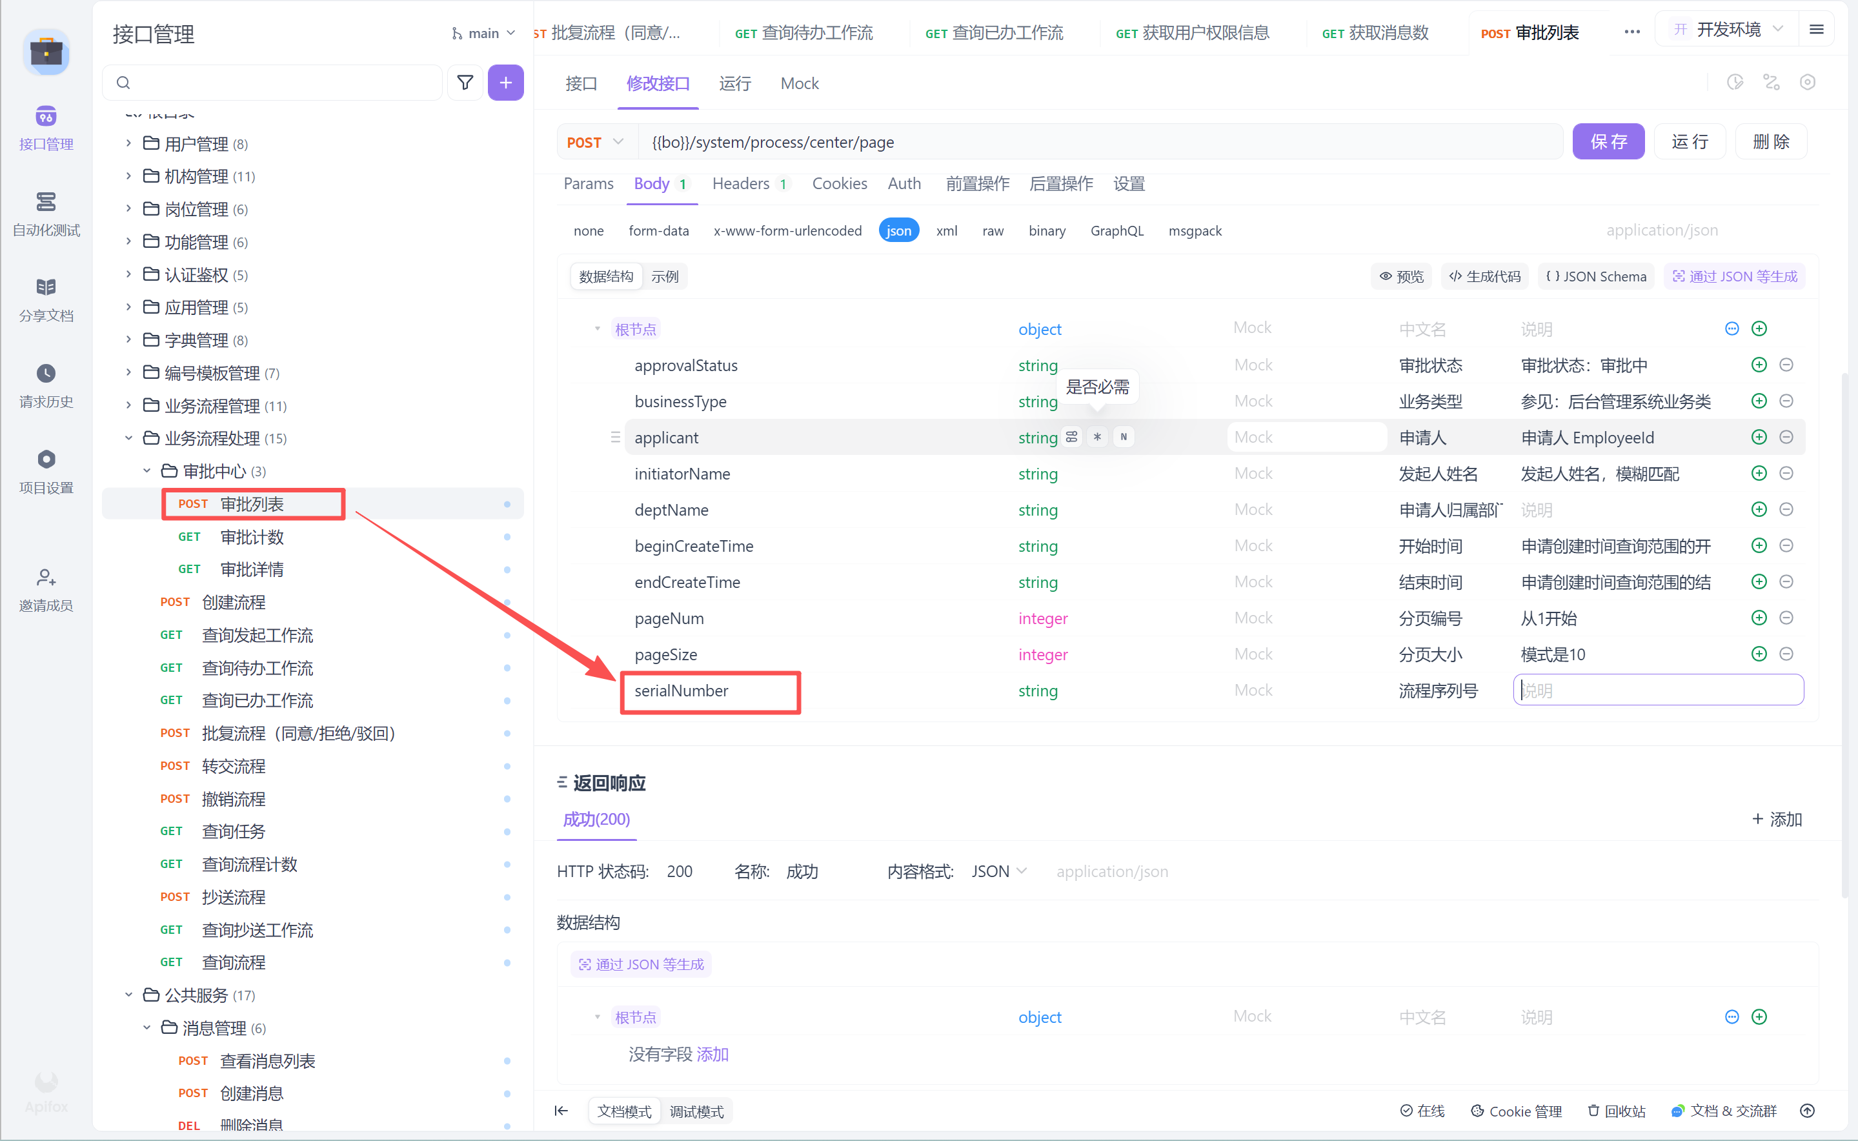
Task: Toggle required asterisk on applicant row
Action: click(x=1097, y=437)
